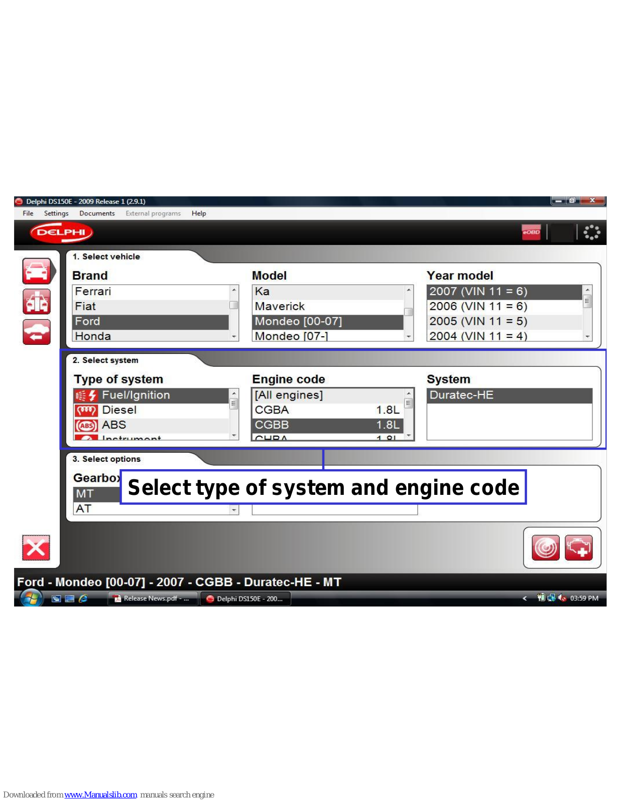Select Fiat in the Brand list
Viewport: 621px width, 803px height.
point(151,307)
